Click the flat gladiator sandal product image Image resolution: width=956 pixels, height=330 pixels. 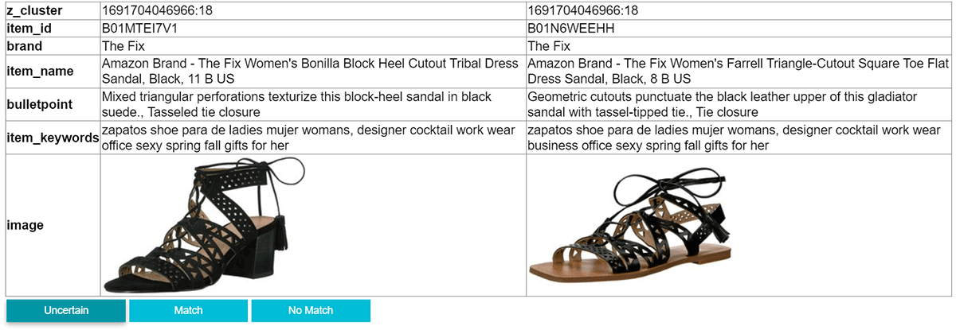(629, 226)
